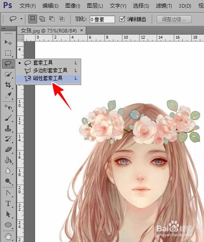Choose Intersect with Selection mode
Screen dimensions: 204x242
coord(62,19)
